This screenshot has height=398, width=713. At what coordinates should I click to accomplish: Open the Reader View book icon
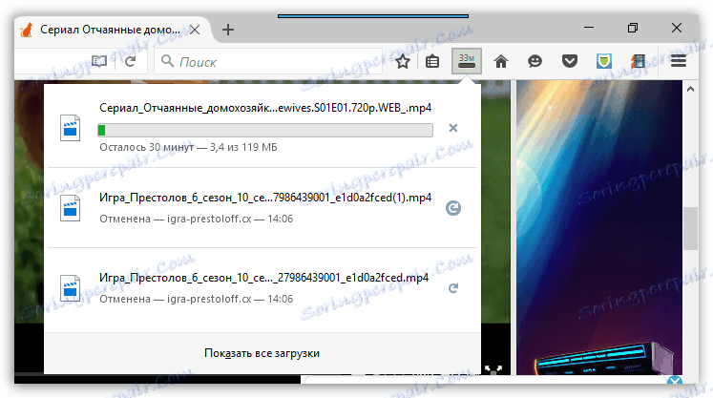tap(99, 61)
